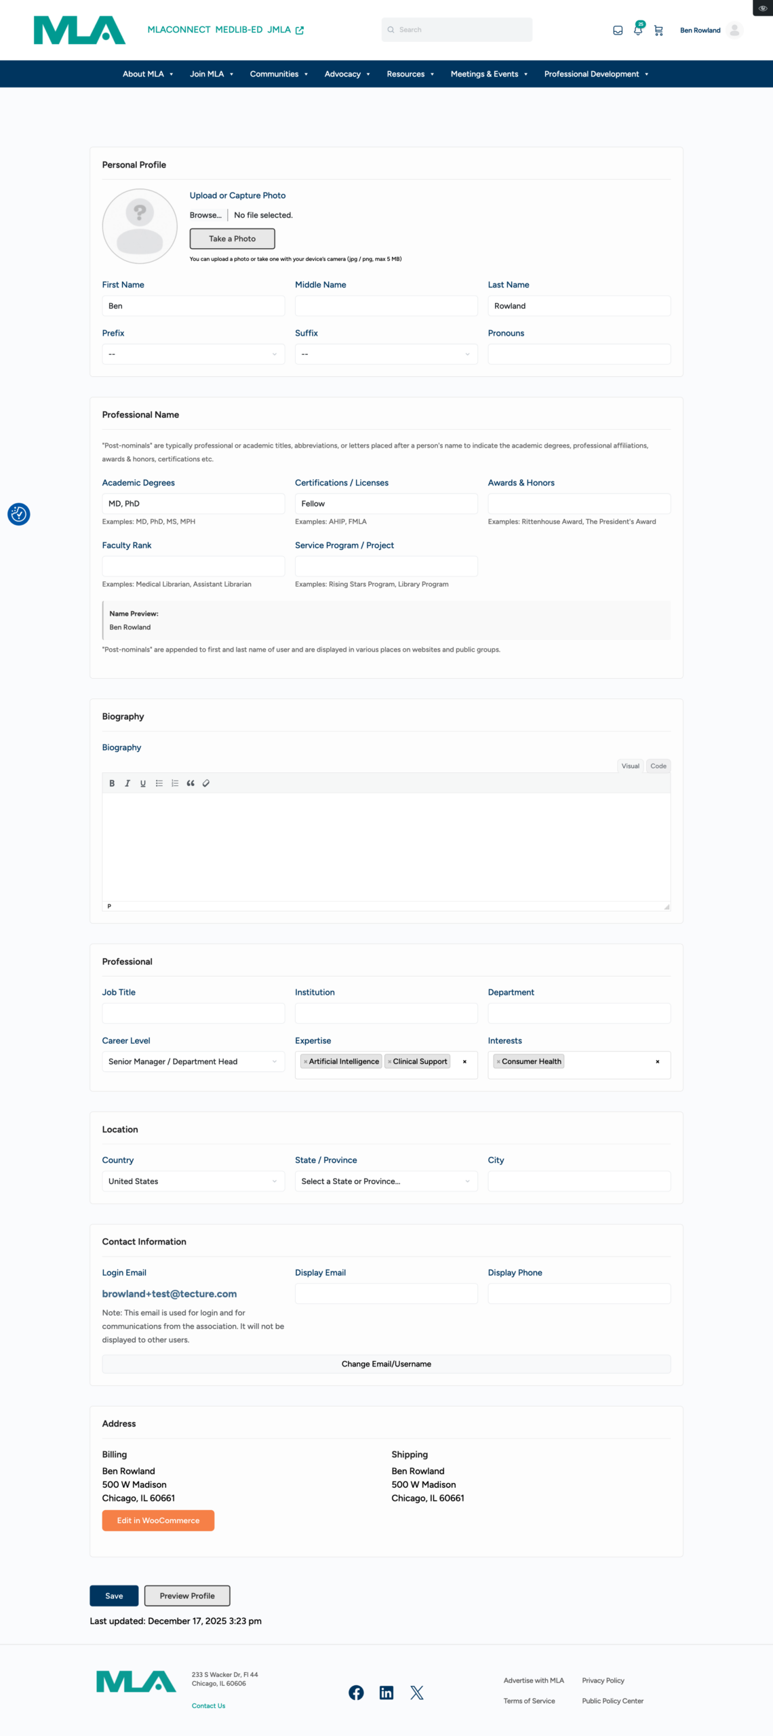The width and height of the screenshot is (773, 1736).
Task: Open the shopping cart
Action: click(x=658, y=31)
